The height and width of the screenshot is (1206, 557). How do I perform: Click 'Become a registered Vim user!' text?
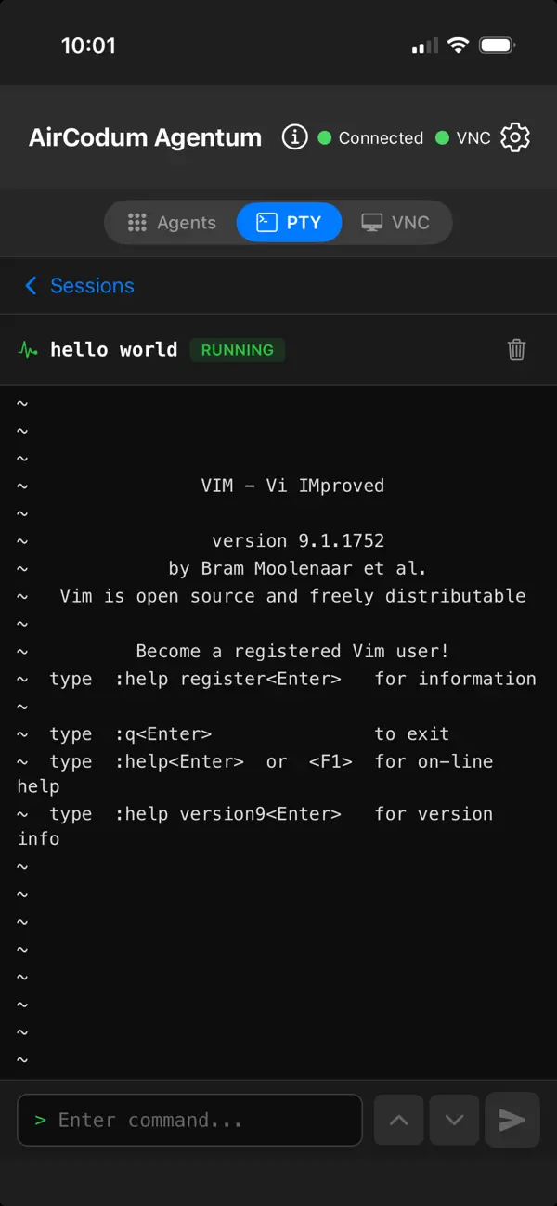pyautogui.click(x=292, y=651)
